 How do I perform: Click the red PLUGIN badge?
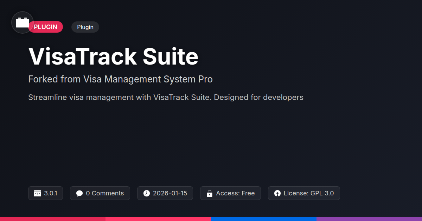click(x=46, y=27)
